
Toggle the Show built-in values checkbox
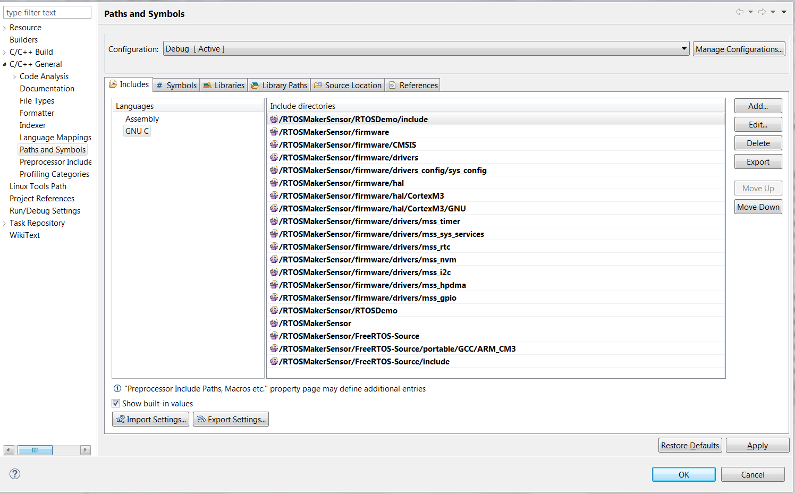pyautogui.click(x=116, y=403)
